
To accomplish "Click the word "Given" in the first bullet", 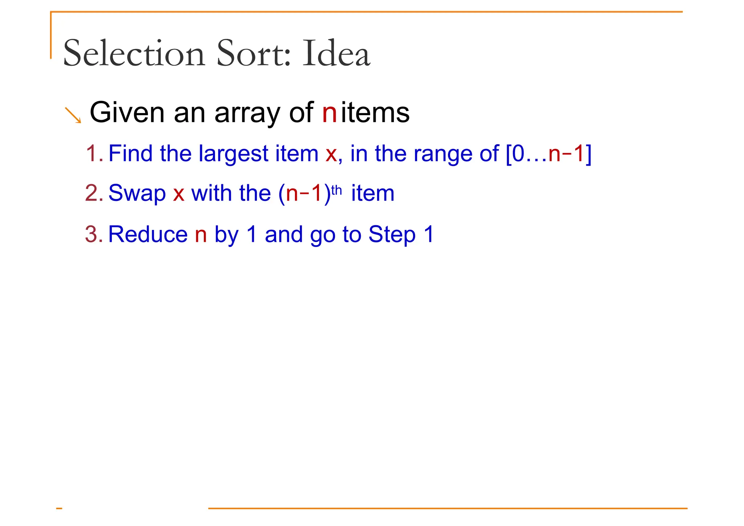I will (127, 113).
